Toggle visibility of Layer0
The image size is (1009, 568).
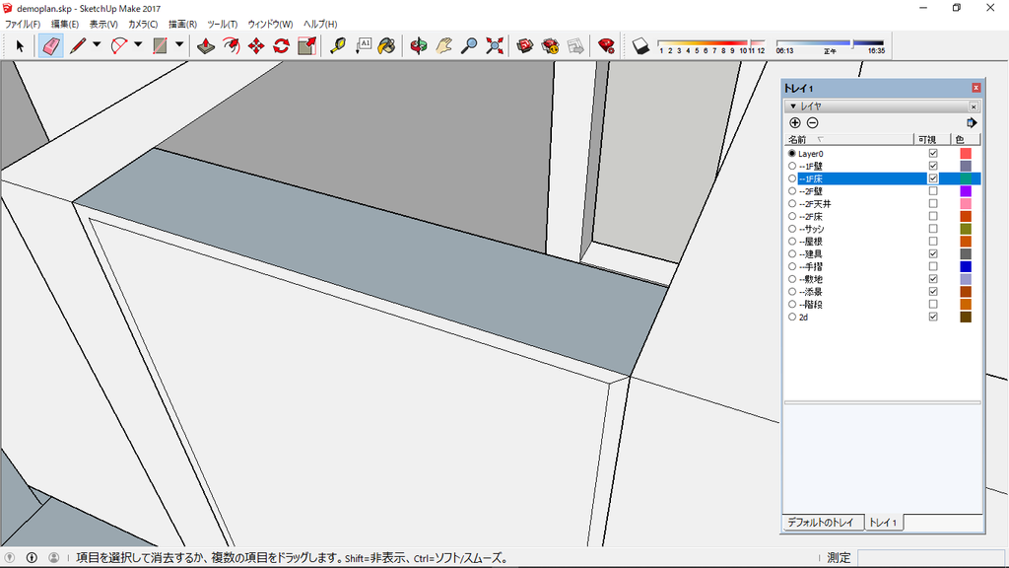[x=933, y=153]
